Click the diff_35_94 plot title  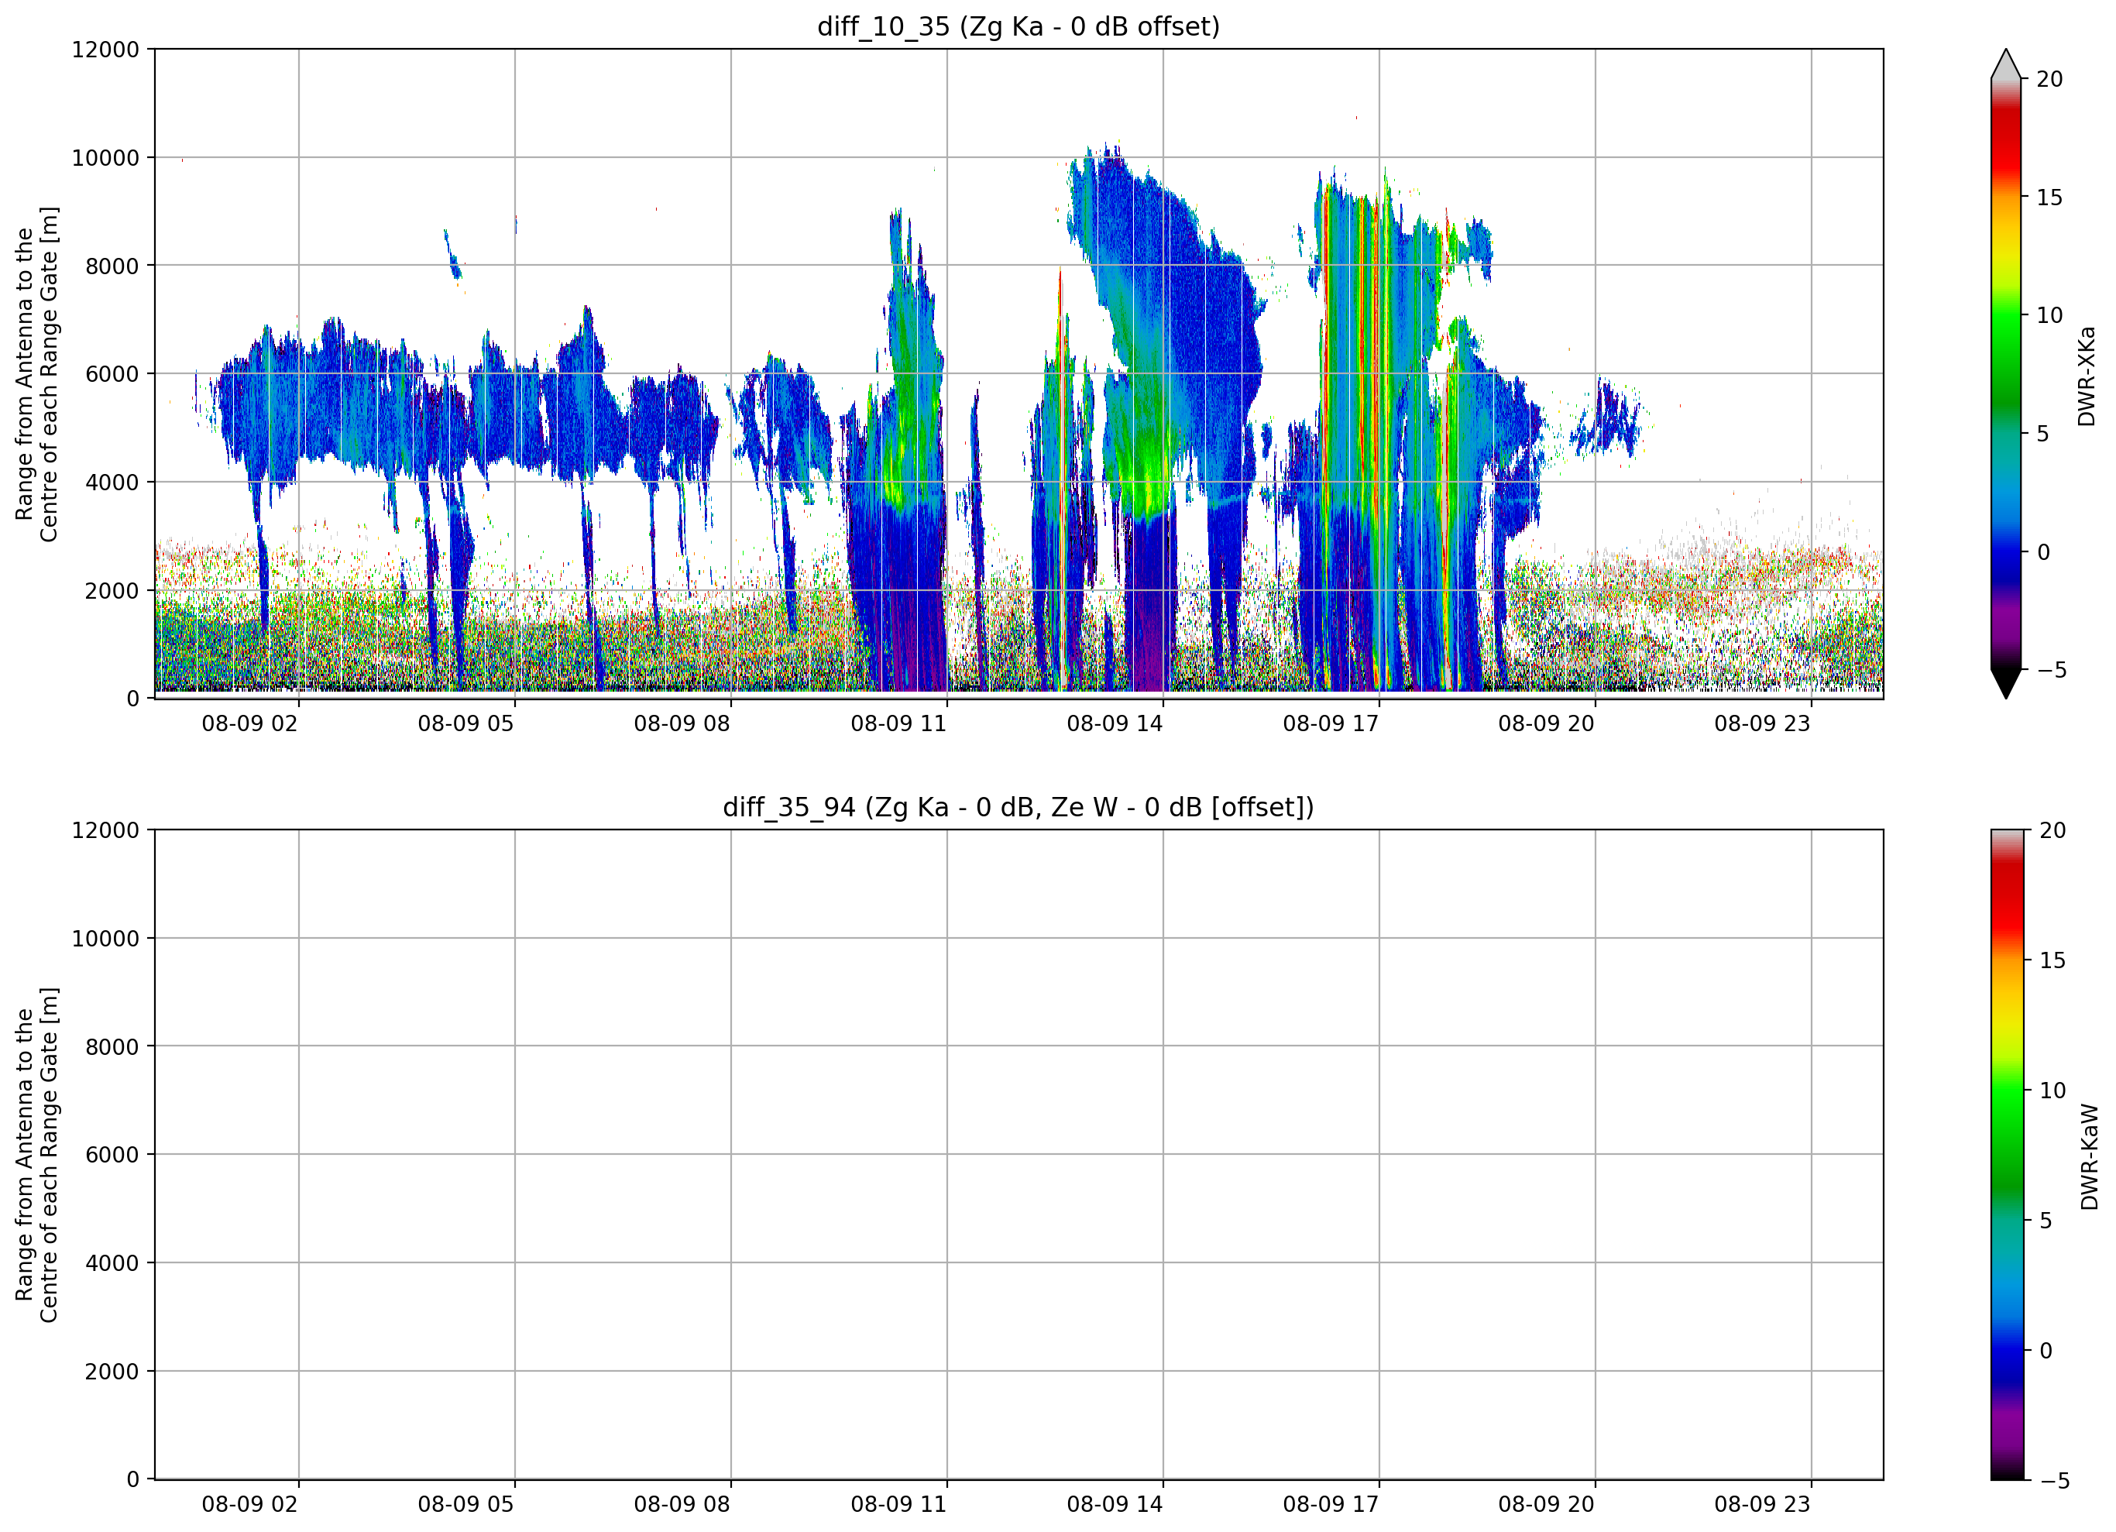pyautogui.click(x=1018, y=807)
